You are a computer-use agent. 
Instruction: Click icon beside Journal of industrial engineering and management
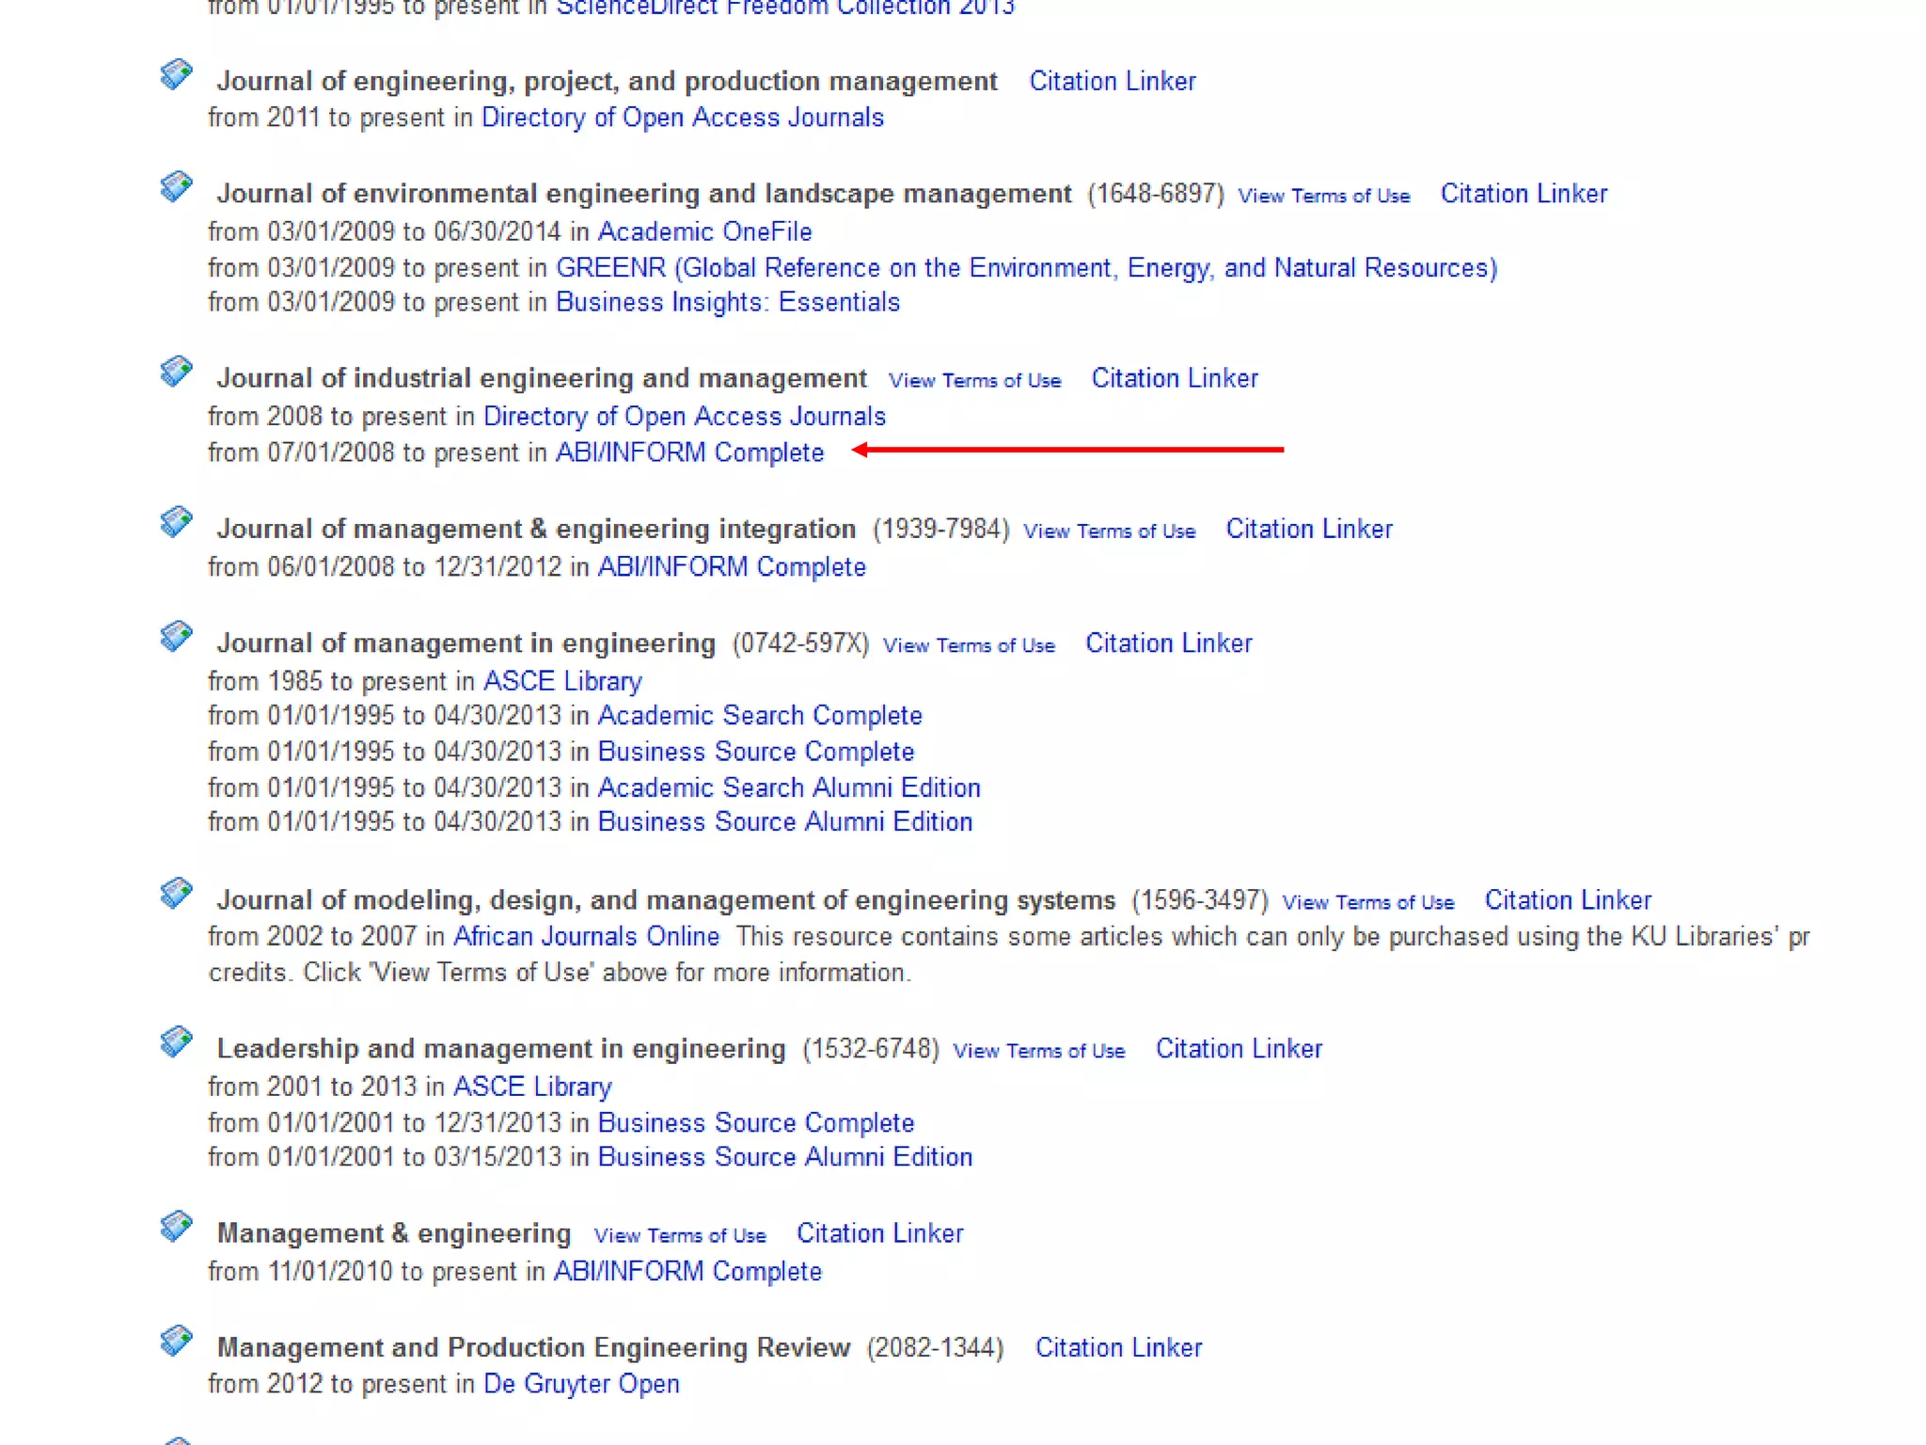(x=176, y=372)
